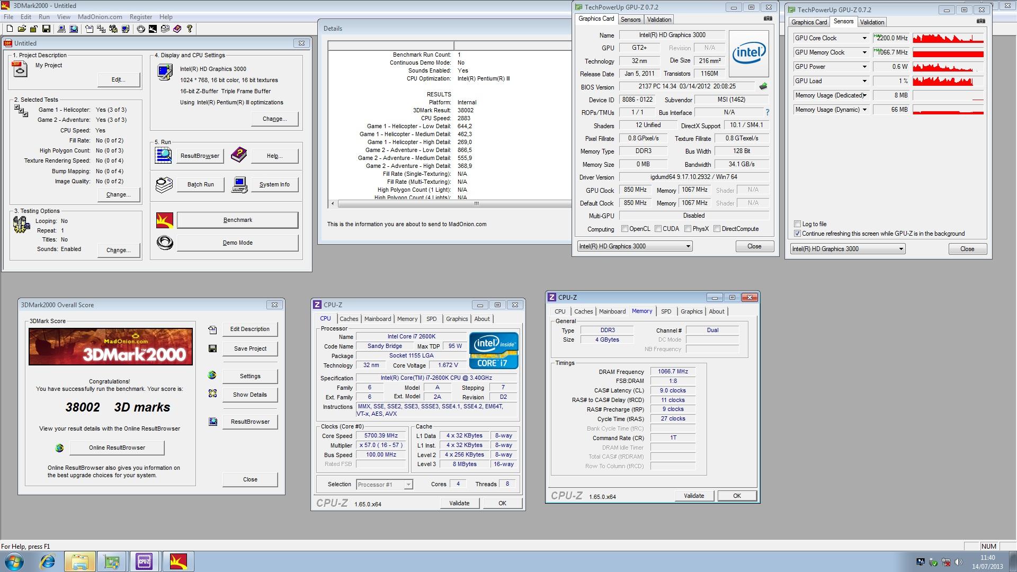The height and width of the screenshot is (572, 1017).
Task: Click the Online ResultBrowser button
Action: pyautogui.click(x=117, y=448)
